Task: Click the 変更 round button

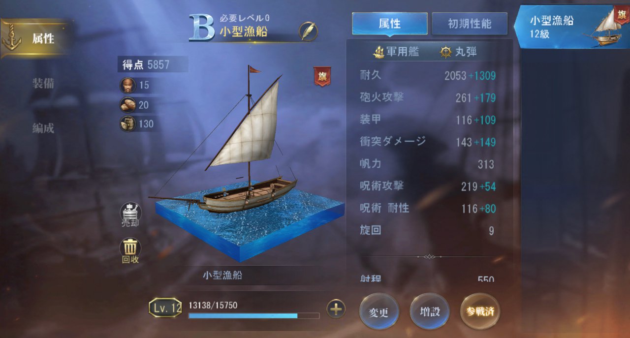Action: pos(379,312)
